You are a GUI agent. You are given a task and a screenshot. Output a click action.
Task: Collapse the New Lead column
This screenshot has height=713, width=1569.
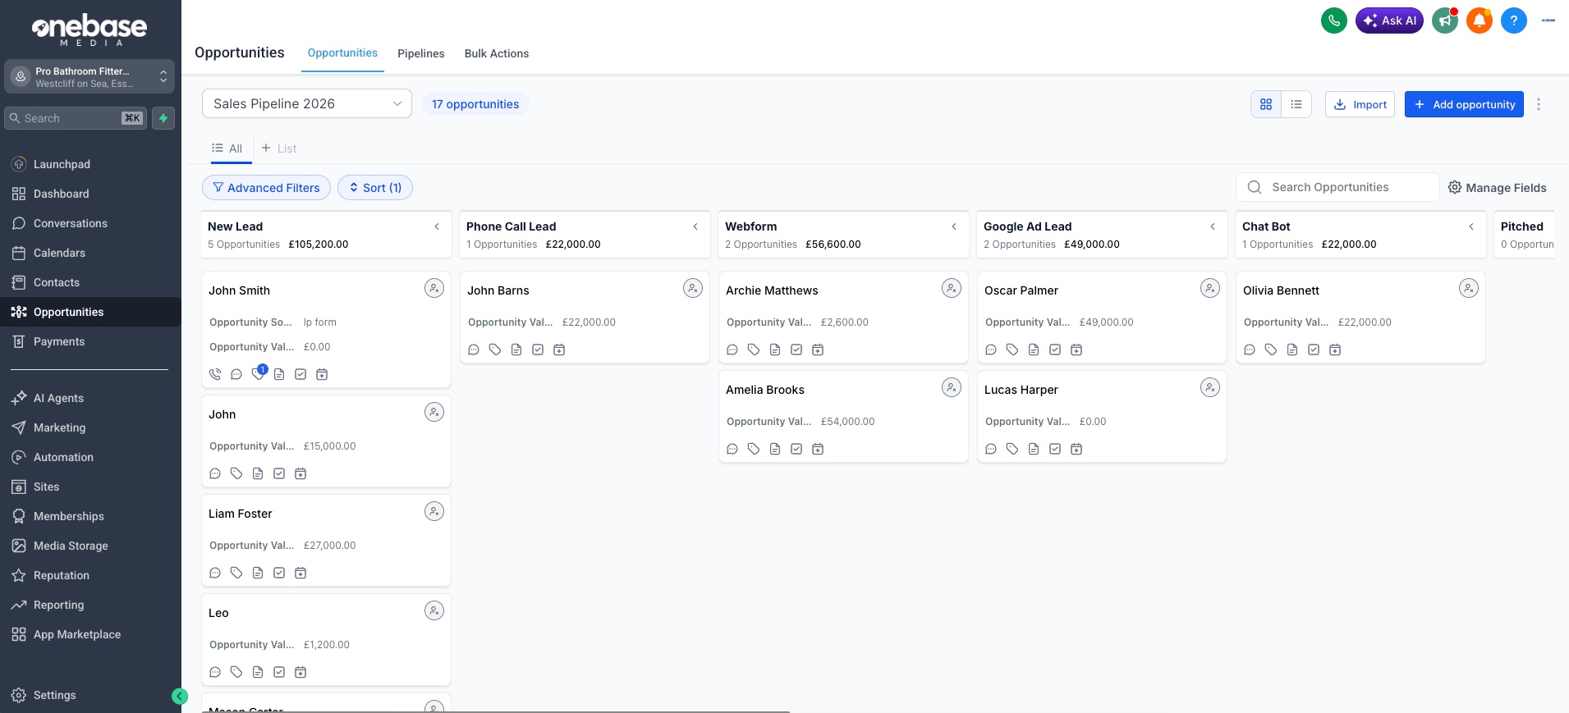(437, 226)
